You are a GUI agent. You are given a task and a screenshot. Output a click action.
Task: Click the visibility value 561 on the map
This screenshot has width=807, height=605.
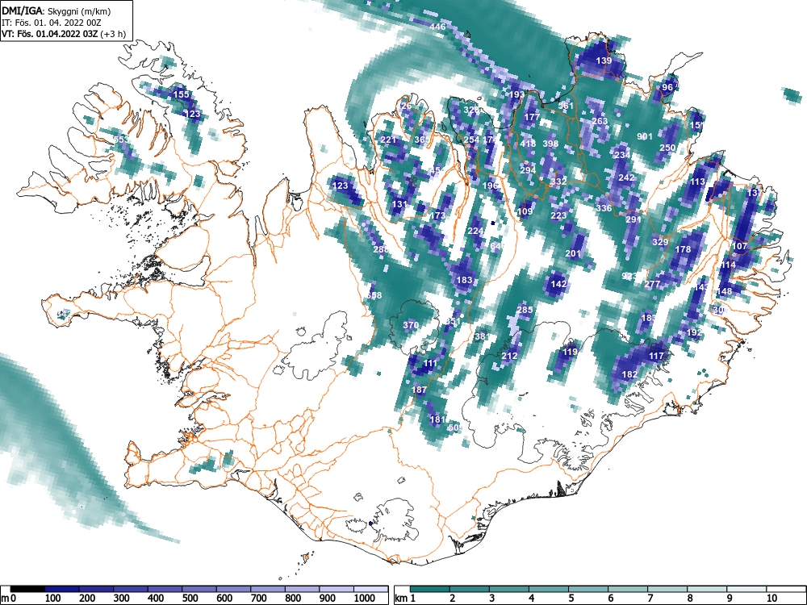[566, 106]
